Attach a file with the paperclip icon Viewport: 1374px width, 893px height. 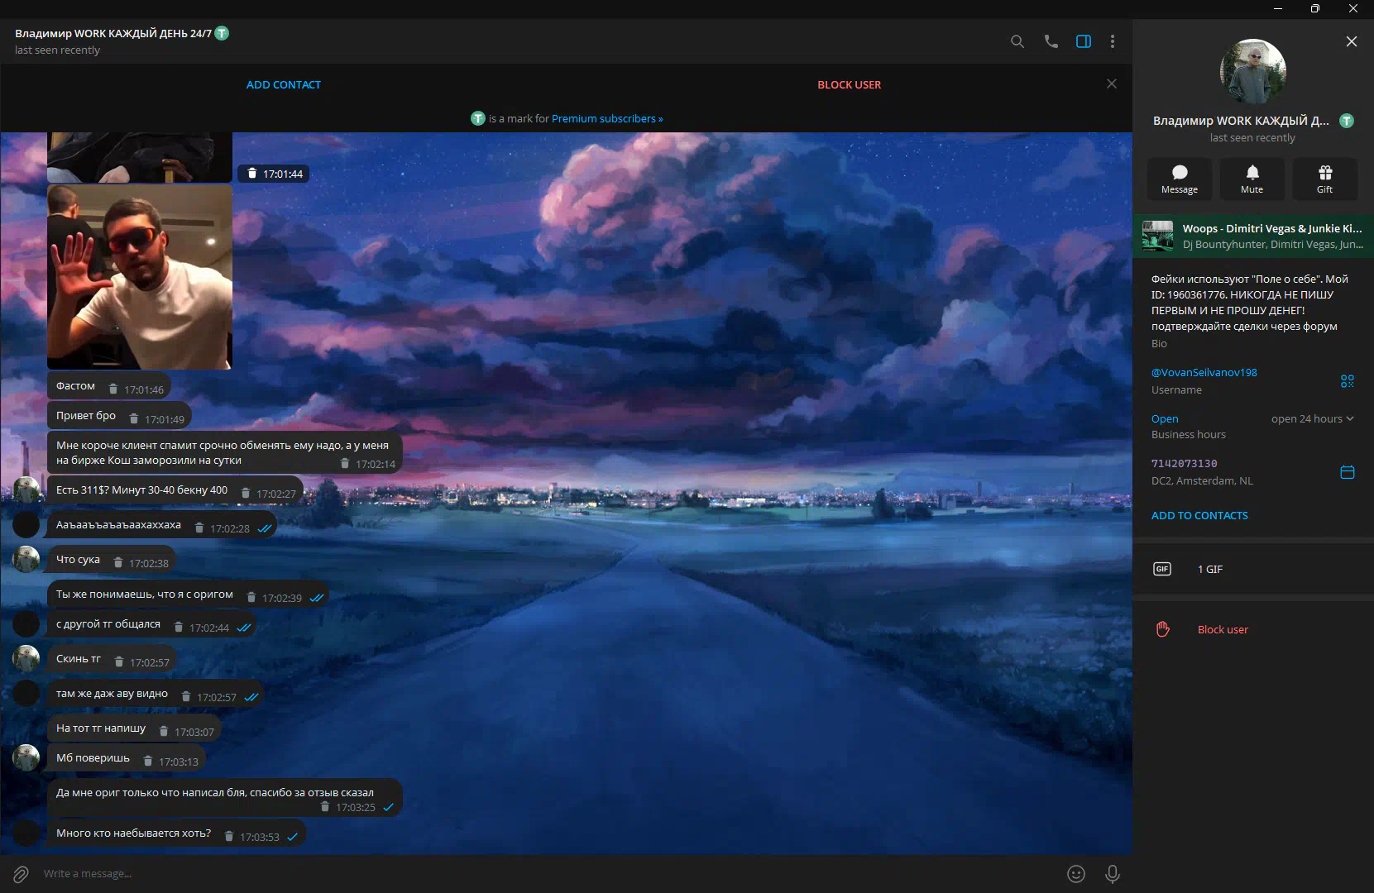pyautogui.click(x=21, y=874)
